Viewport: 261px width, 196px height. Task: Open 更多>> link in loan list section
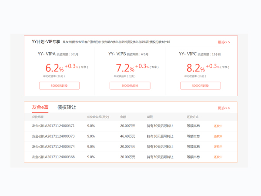(224, 108)
